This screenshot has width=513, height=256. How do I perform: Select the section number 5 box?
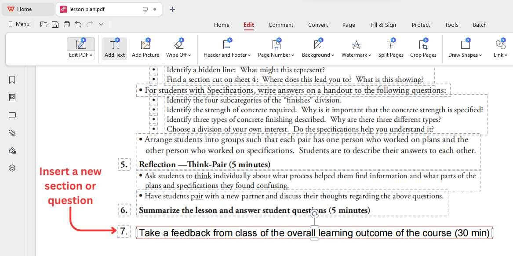point(124,165)
